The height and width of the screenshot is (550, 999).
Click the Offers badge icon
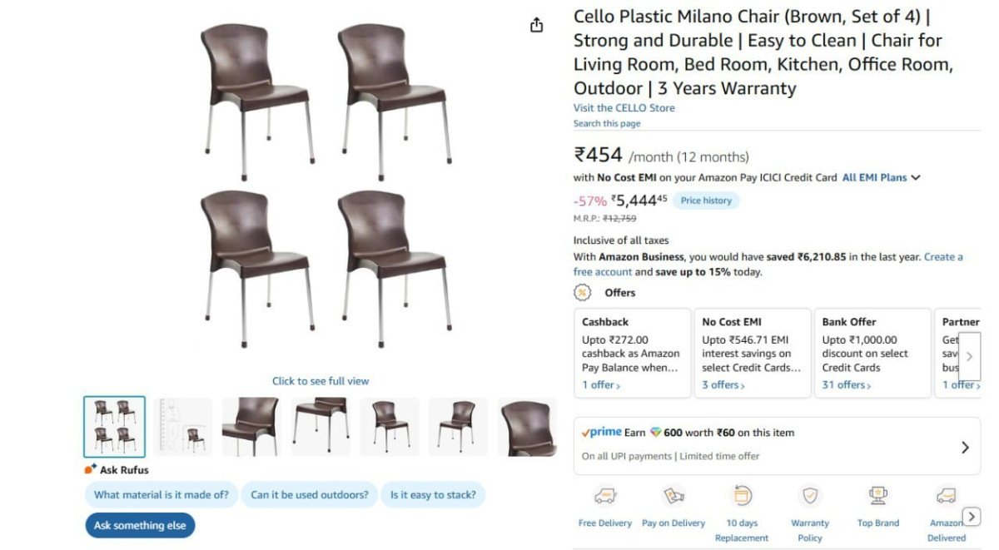tap(580, 292)
